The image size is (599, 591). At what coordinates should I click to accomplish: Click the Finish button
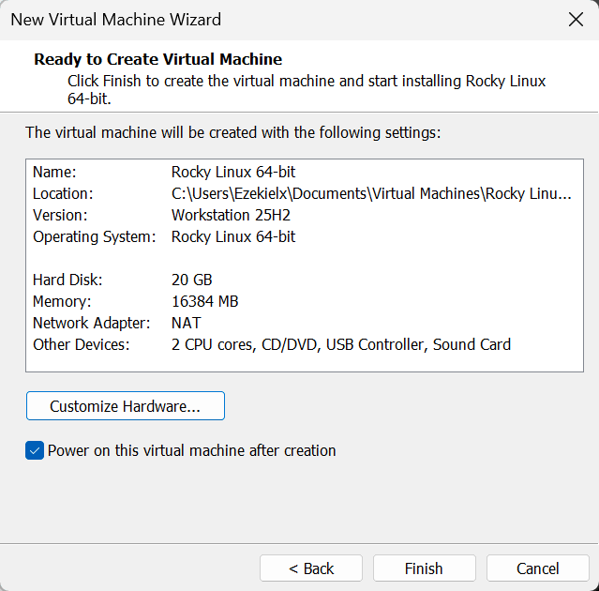pyautogui.click(x=424, y=568)
